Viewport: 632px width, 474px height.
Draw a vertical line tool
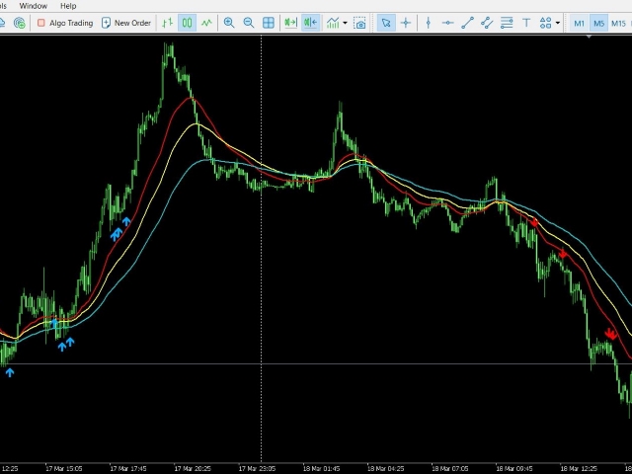(429, 23)
